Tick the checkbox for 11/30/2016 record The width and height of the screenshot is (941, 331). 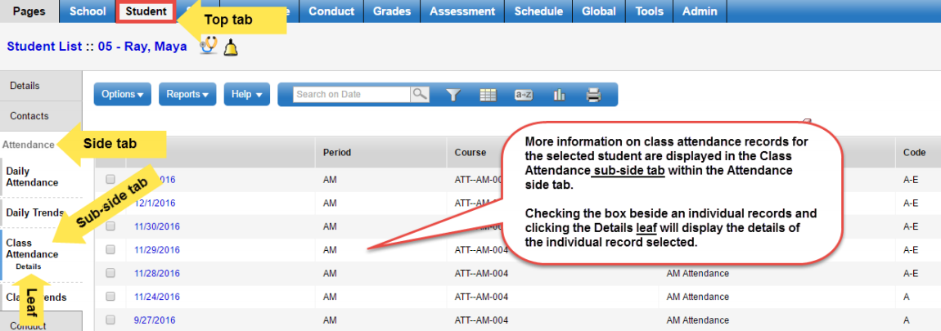pos(110,226)
